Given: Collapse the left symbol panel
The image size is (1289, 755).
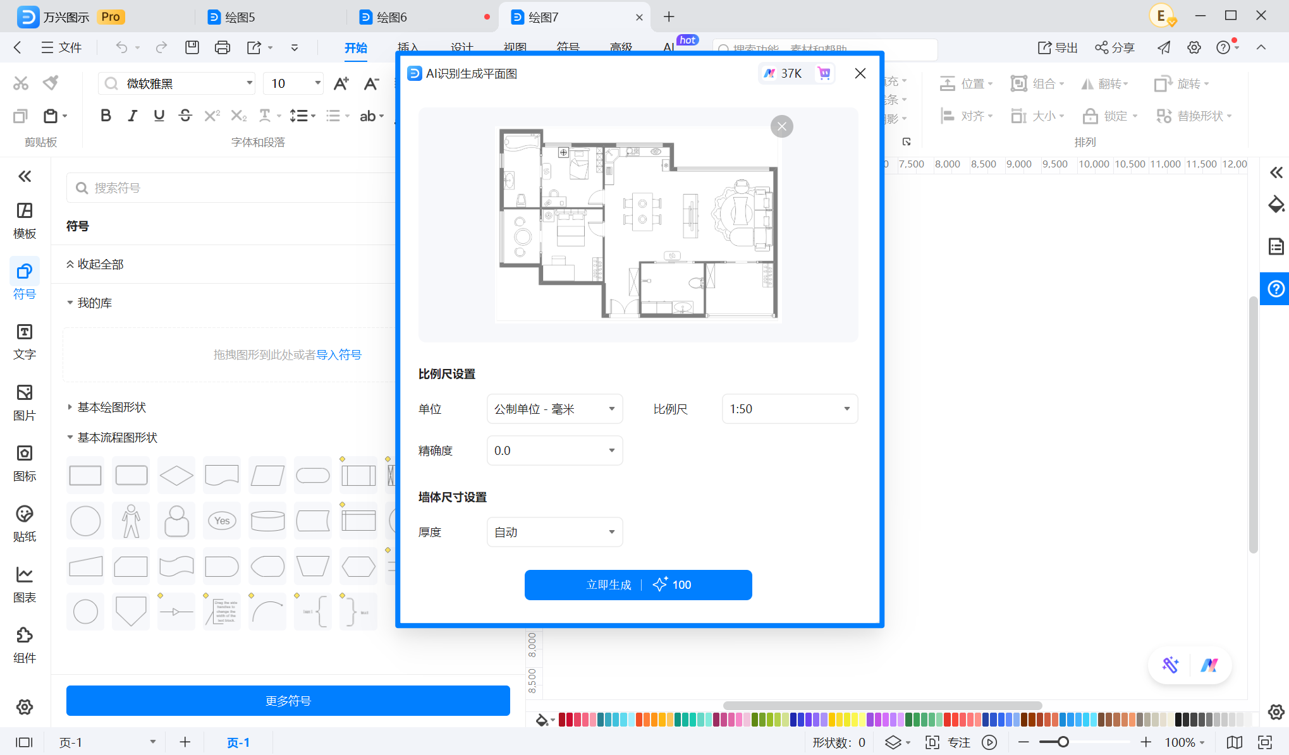Looking at the screenshot, I should click(x=25, y=176).
